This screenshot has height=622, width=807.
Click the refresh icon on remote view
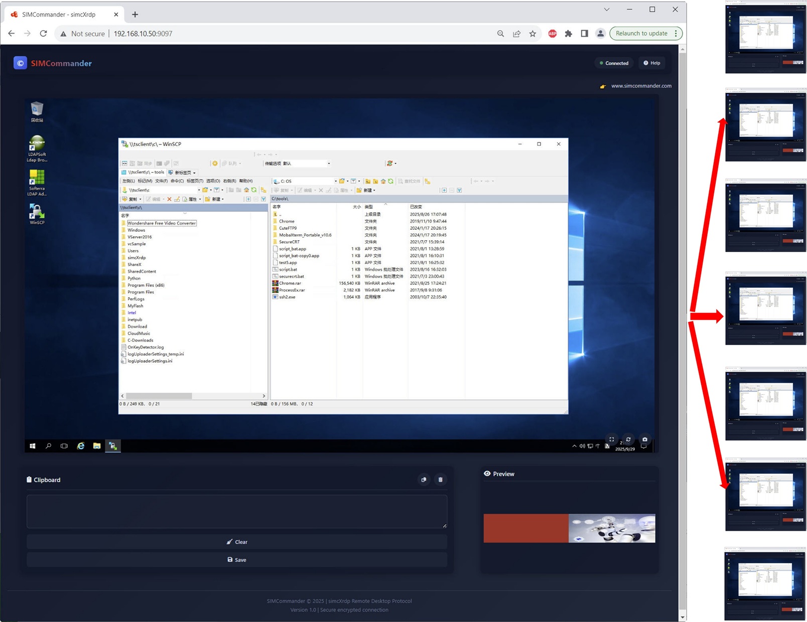click(x=628, y=439)
